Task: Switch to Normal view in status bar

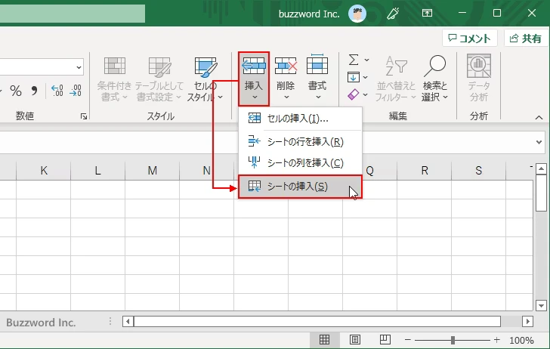Action: point(324,339)
